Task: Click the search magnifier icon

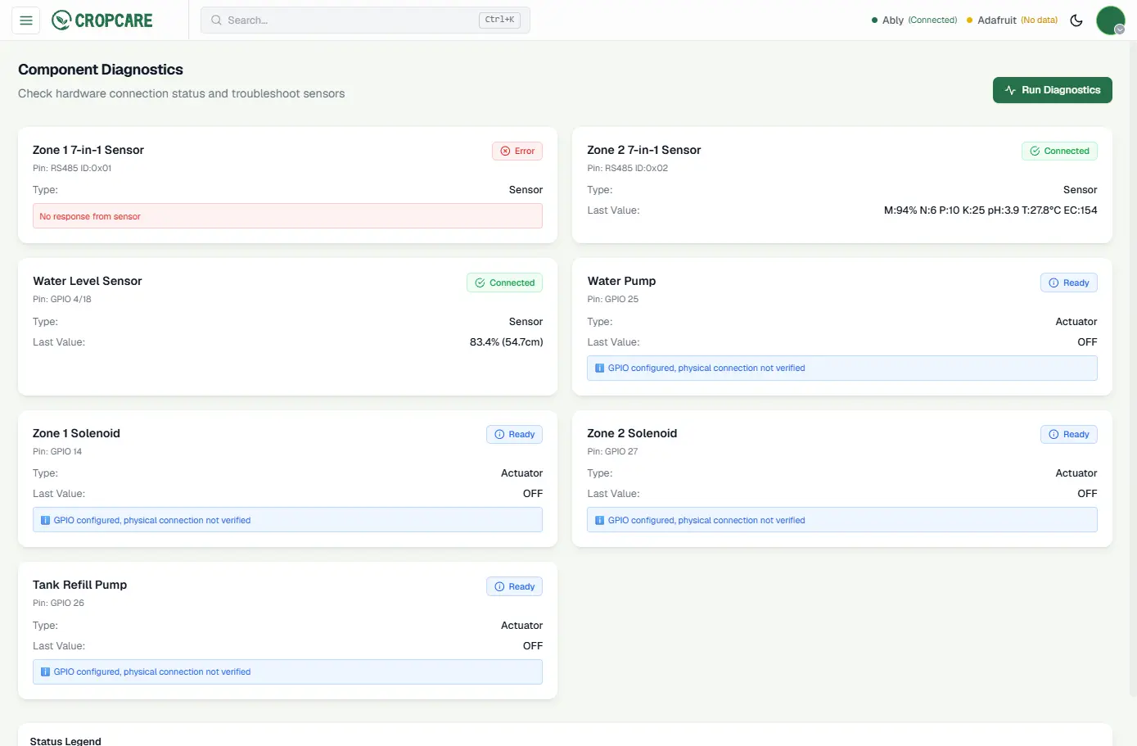Action: pyautogui.click(x=216, y=20)
